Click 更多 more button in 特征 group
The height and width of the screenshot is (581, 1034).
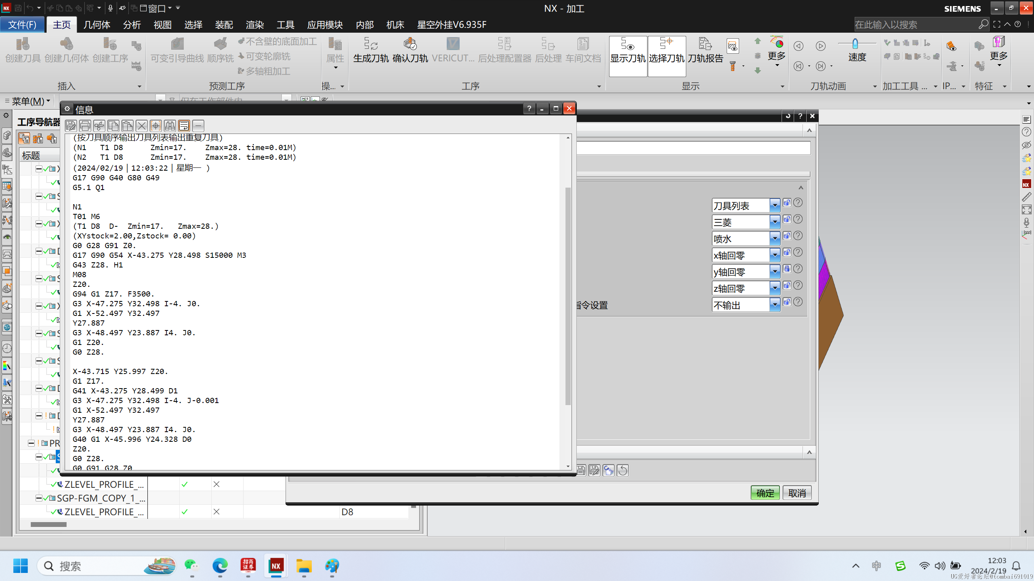[998, 52]
